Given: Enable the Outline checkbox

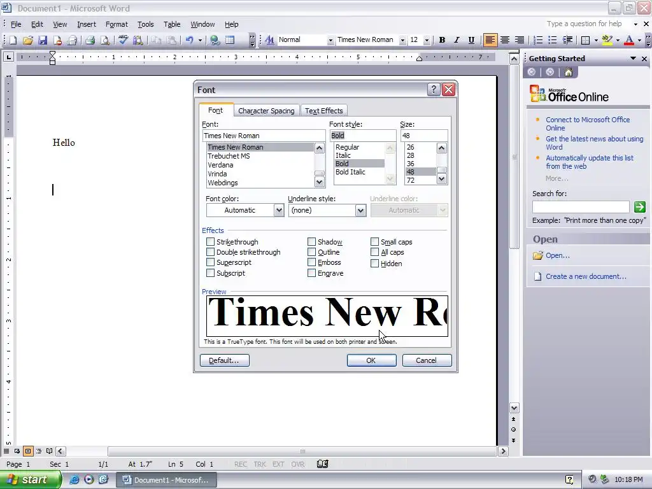Looking at the screenshot, I should [x=311, y=252].
